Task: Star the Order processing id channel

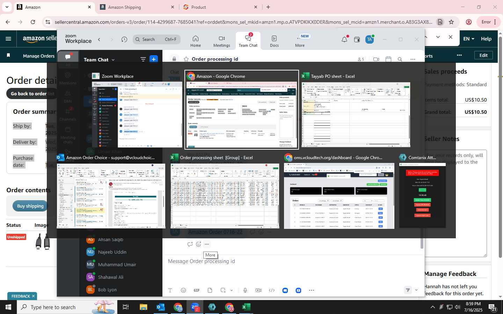Action: coord(186,59)
